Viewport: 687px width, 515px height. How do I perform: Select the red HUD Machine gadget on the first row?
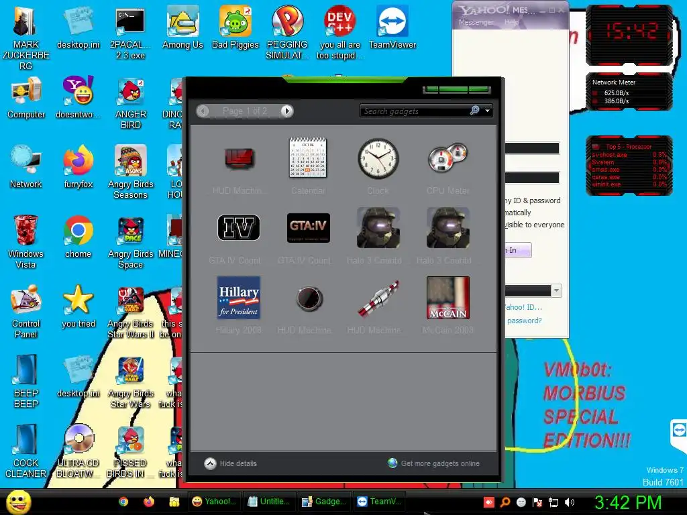[x=238, y=158]
